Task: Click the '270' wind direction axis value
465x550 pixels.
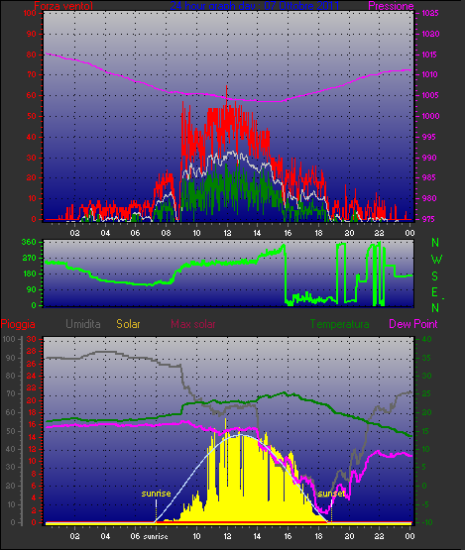Action: (29, 259)
